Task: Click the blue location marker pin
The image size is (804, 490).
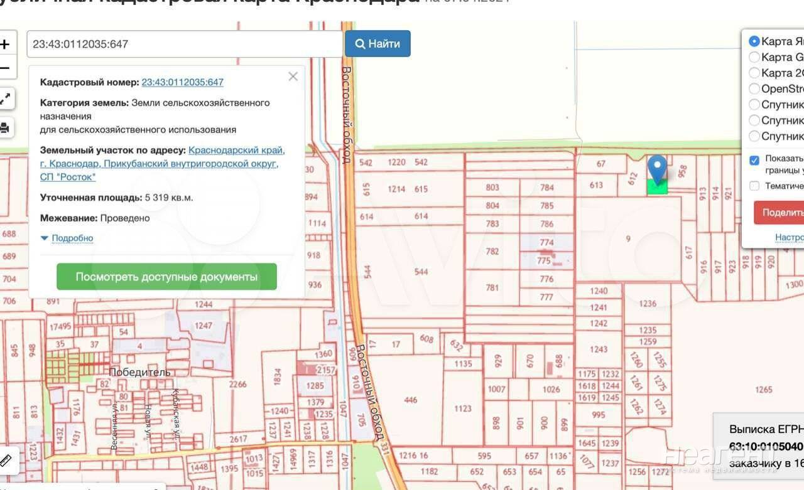Action: 657,168
